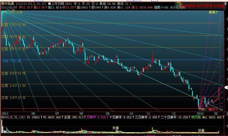Click the low price 低11.93
This screenshot has width=228, height=136.
point(53,7)
